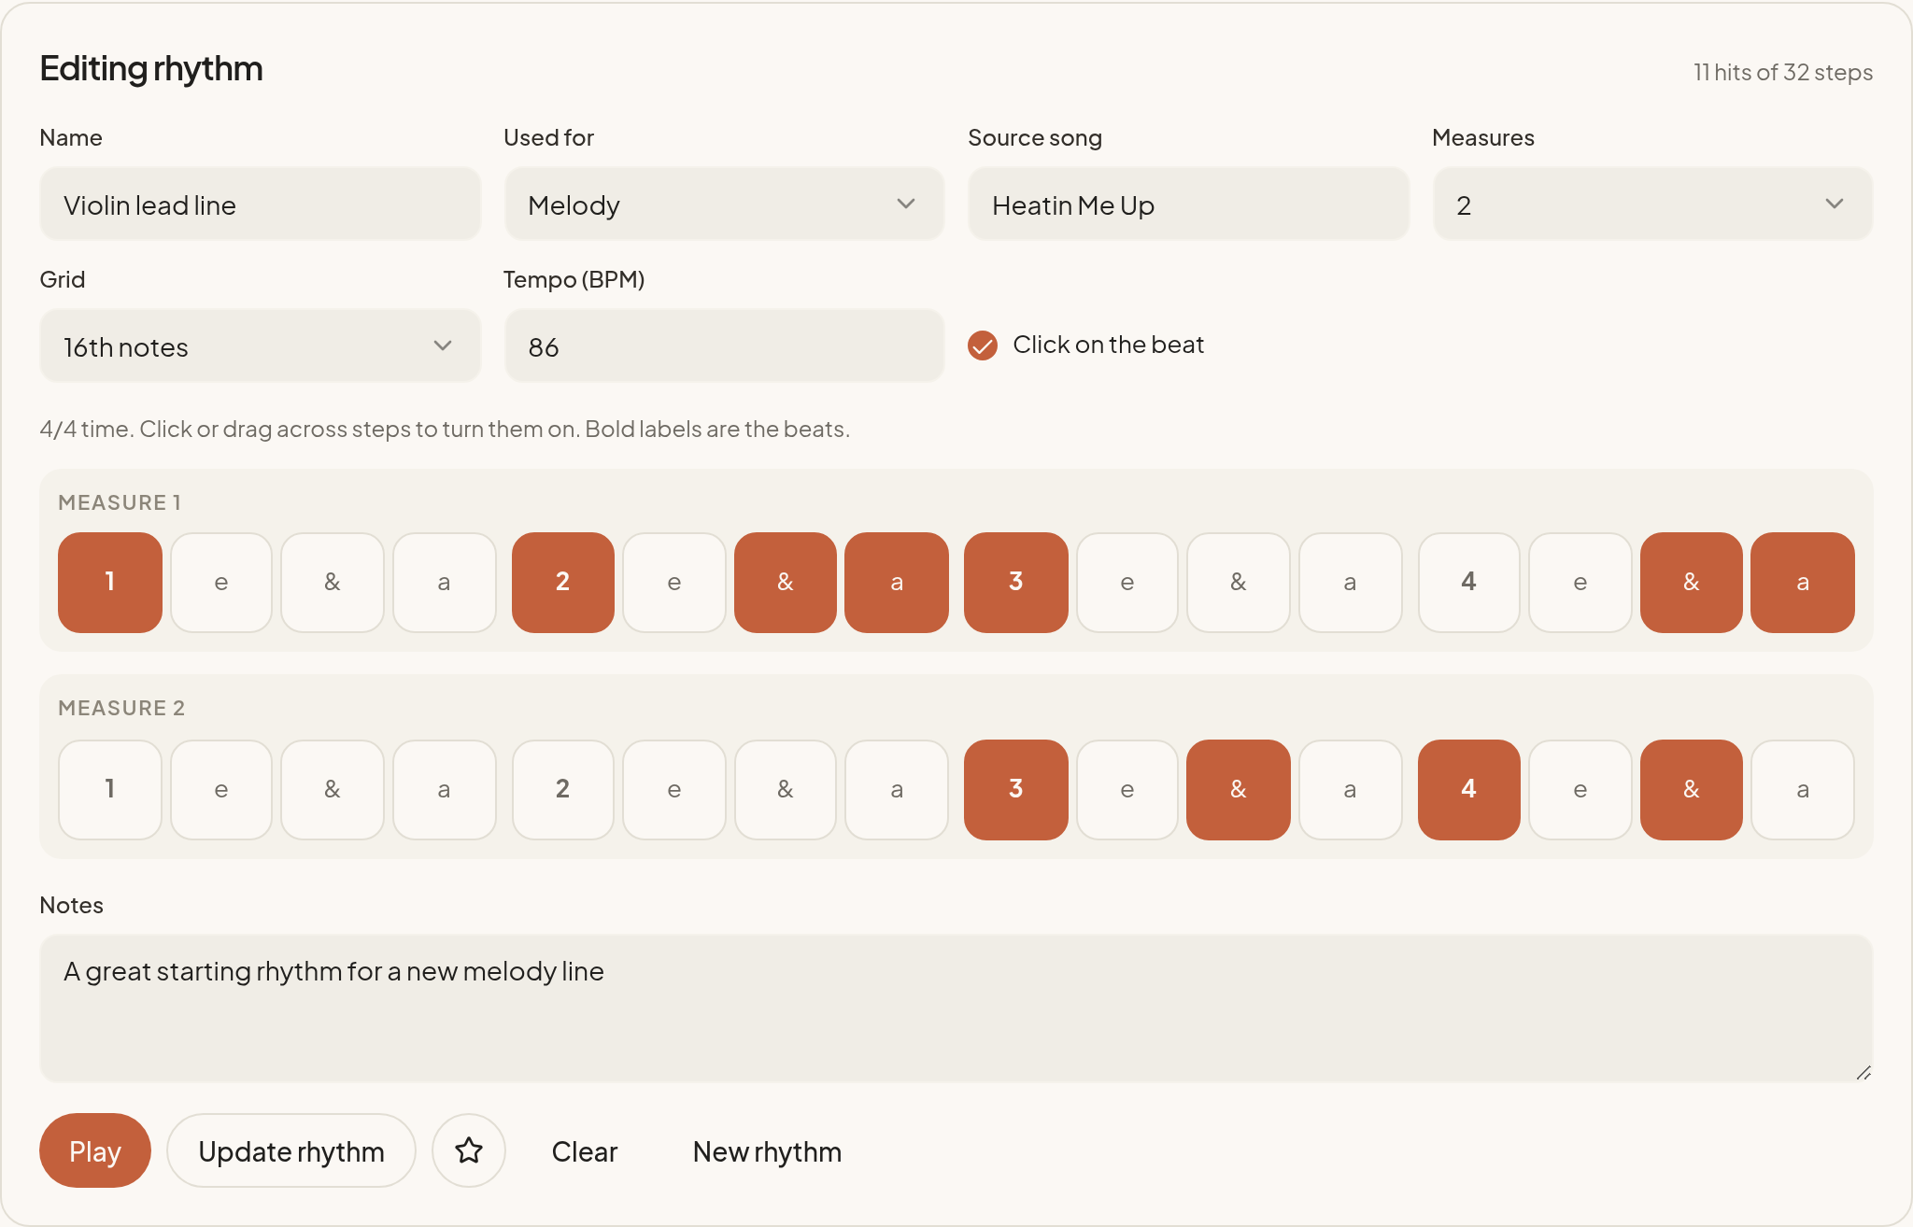Viewport: 1913px width, 1227px height.
Task: Grab the Notes textarea resize handle
Action: 1863,1073
